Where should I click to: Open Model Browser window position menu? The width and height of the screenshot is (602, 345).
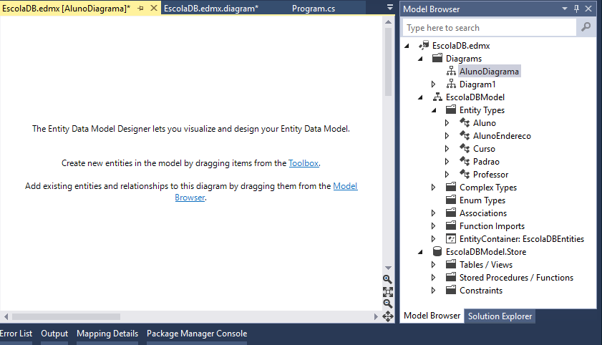(564, 9)
